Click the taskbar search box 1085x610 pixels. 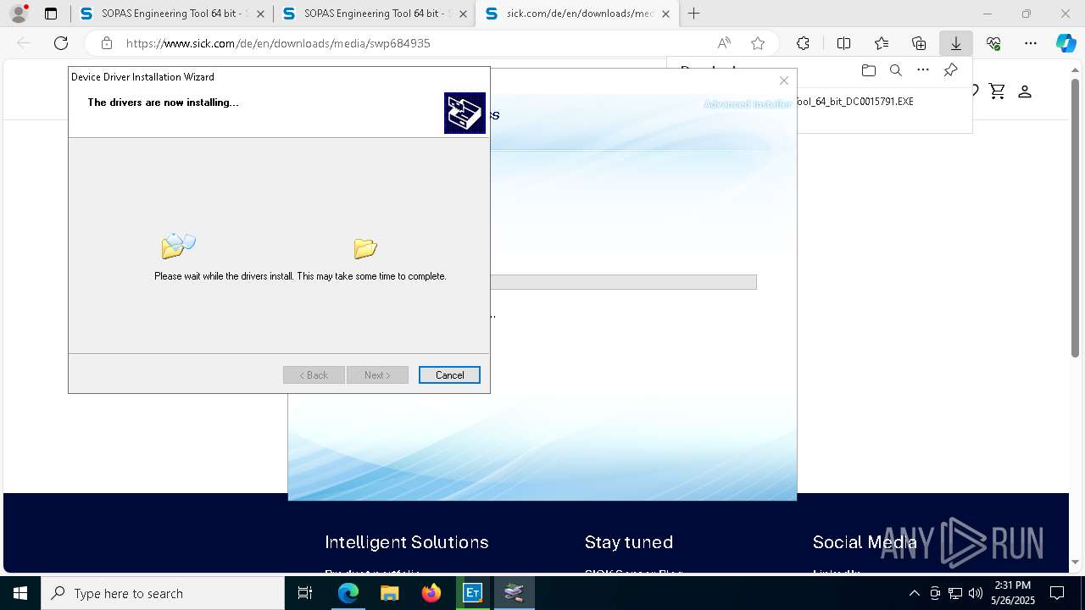[163, 593]
